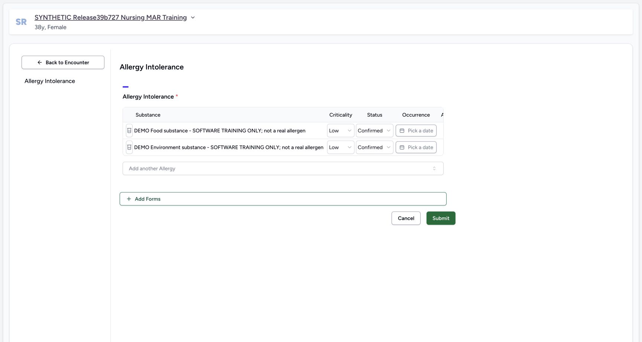Click the 38y, Female patient details
The height and width of the screenshot is (342, 642).
51,27
